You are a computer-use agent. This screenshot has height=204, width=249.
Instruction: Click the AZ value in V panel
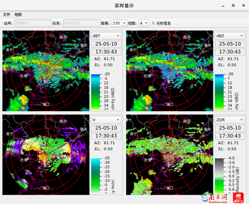click(109, 143)
